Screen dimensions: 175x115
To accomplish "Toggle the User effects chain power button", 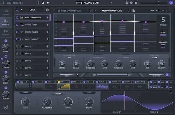I will coord(17,10).
